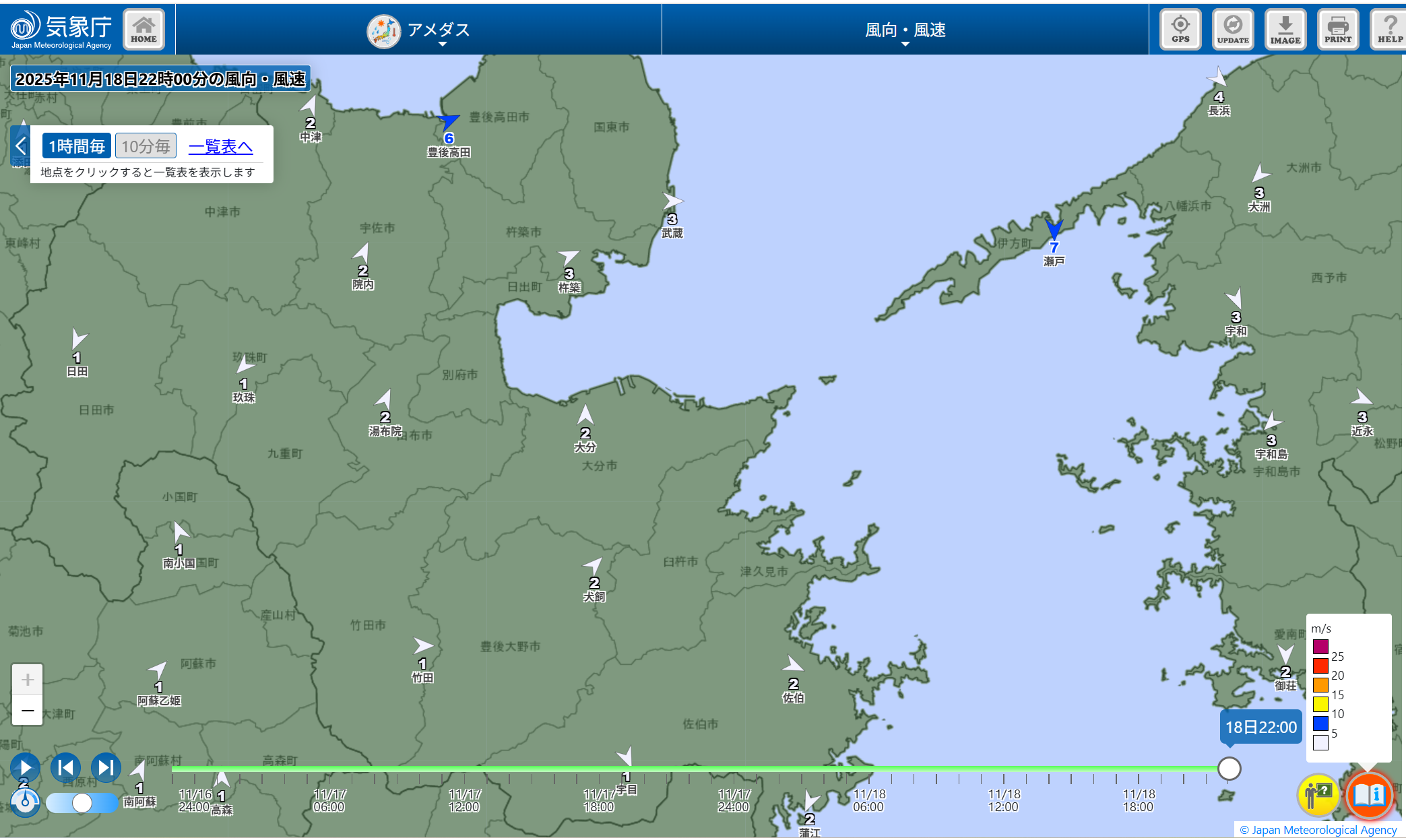Click the yellow person-with-question guide icon

pyautogui.click(x=1318, y=795)
